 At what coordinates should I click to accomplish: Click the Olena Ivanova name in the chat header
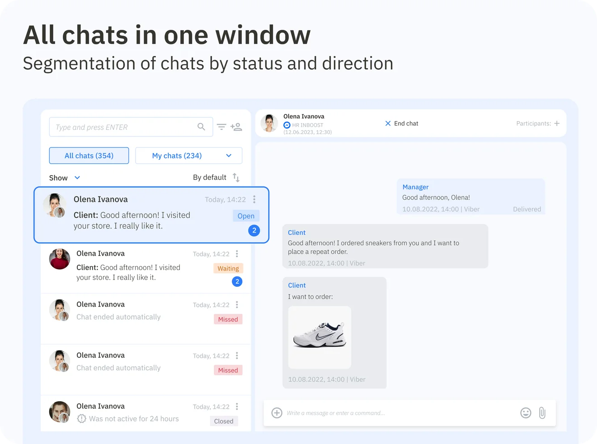(x=304, y=117)
